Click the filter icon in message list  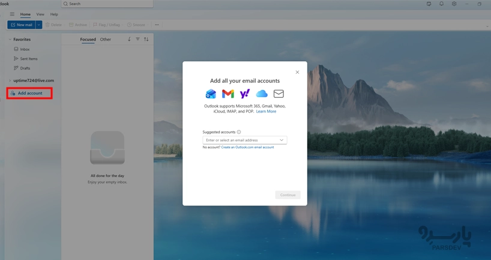tap(137, 40)
